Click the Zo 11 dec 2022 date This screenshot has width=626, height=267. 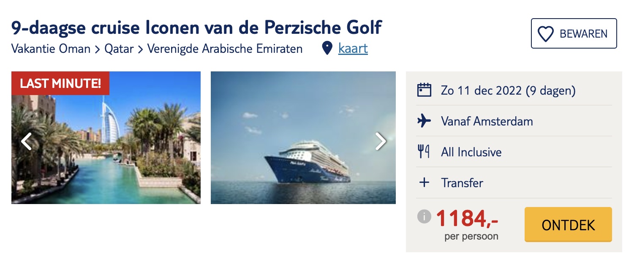508,90
